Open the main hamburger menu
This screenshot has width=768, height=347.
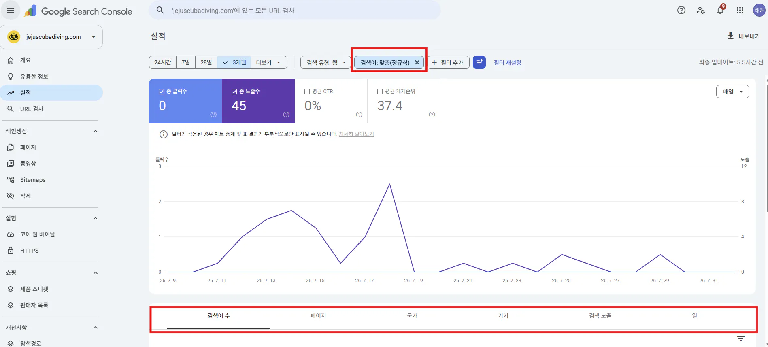pyautogui.click(x=11, y=11)
